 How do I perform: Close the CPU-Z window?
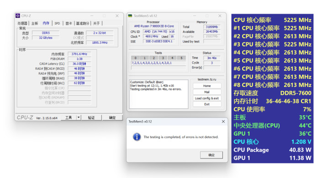point(117,16)
